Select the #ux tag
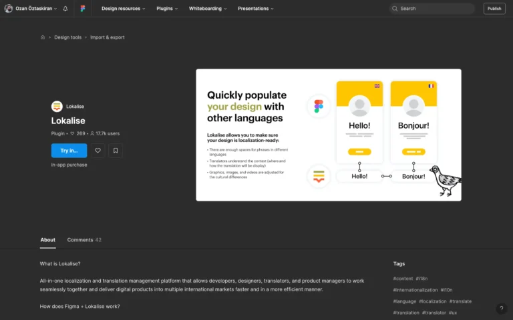Image resolution: width=513 pixels, height=320 pixels. 453,313
